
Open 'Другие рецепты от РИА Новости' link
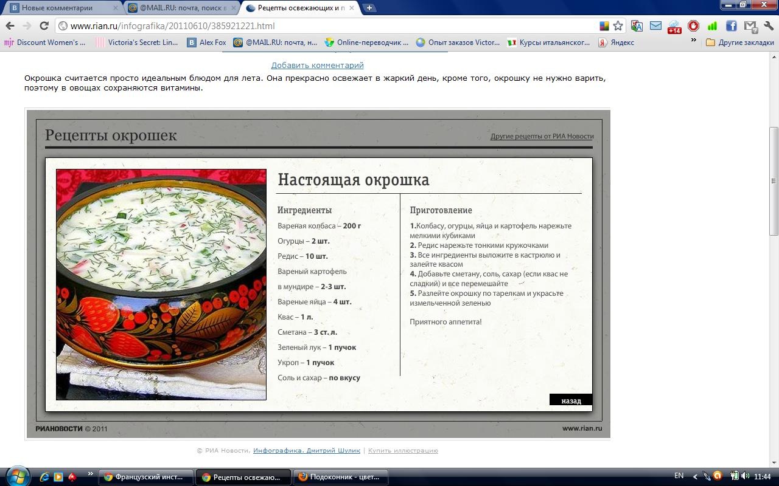coord(542,136)
